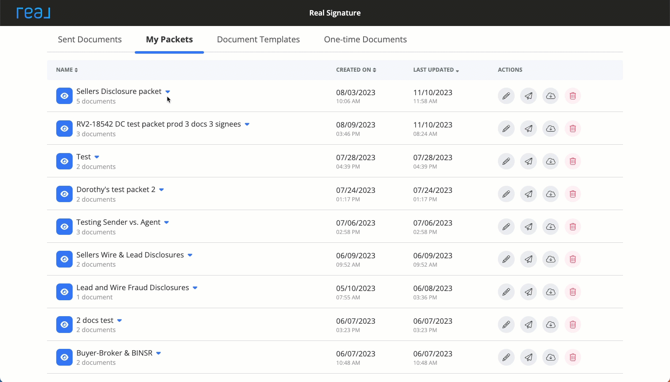Edit the 2 docs test packet

click(x=506, y=325)
